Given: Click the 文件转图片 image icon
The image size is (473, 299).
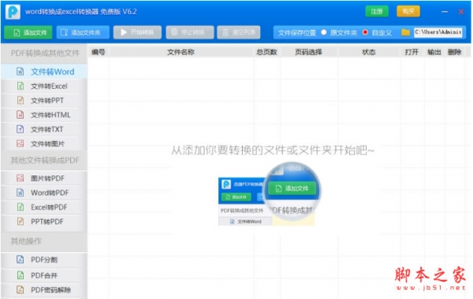Looking at the screenshot, I should pos(20,144).
